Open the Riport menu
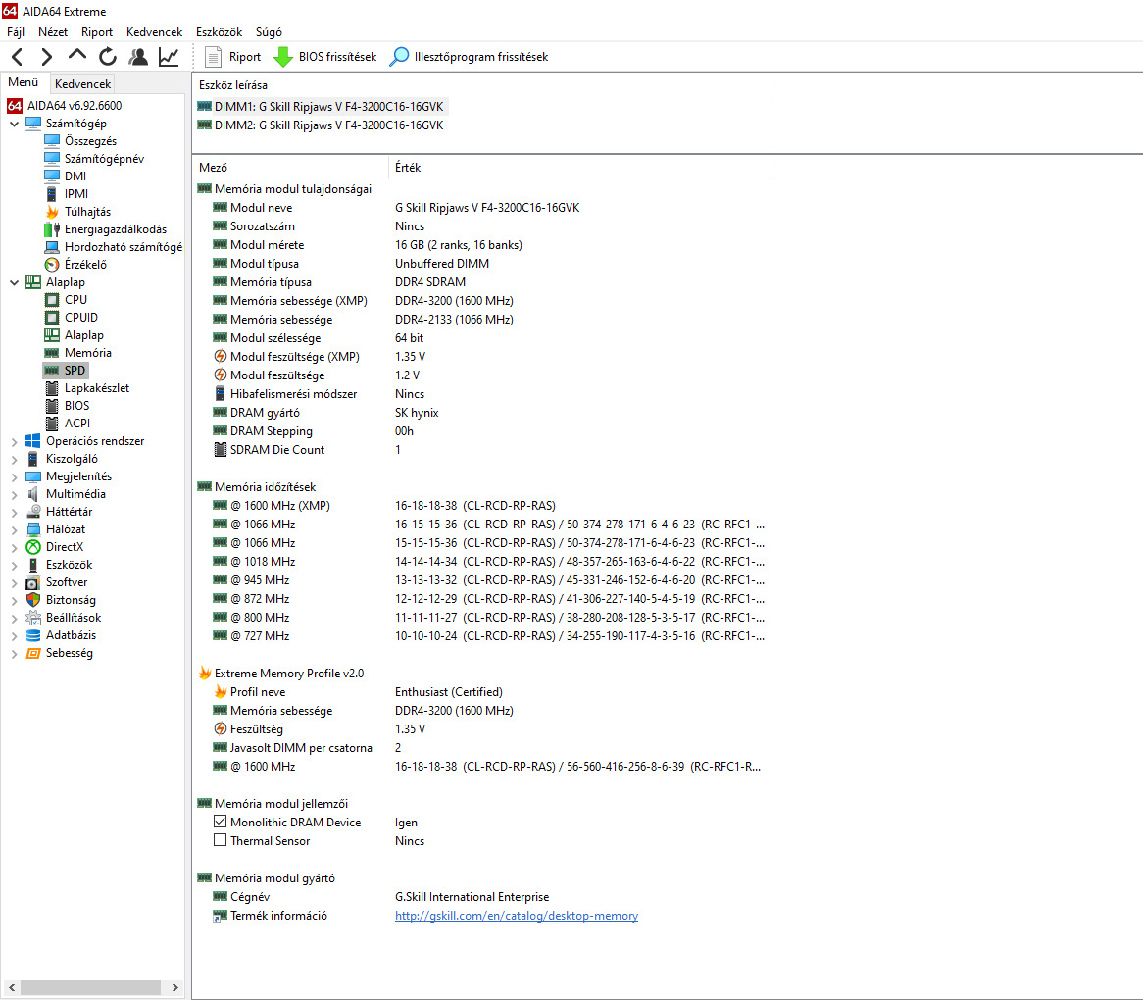This screenshot has height=1000, width=1143. click(97, 32)
